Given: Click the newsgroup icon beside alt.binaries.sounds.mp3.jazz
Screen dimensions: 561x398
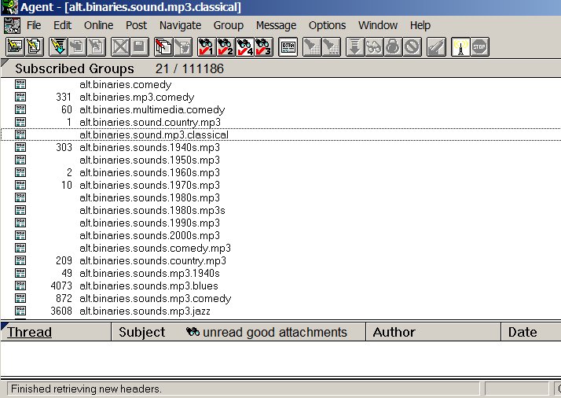Looking at the screenshot, I should coord(20,311).
